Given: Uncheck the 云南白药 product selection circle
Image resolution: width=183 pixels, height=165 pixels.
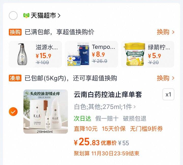Looking at the screenshot, I should 13,112.
